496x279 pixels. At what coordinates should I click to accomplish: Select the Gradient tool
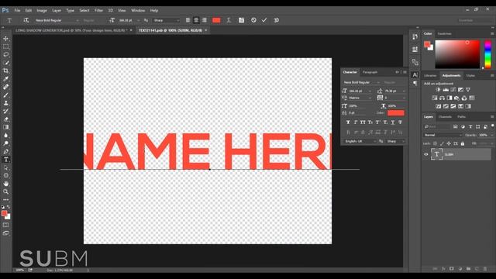tap(5, 127)
